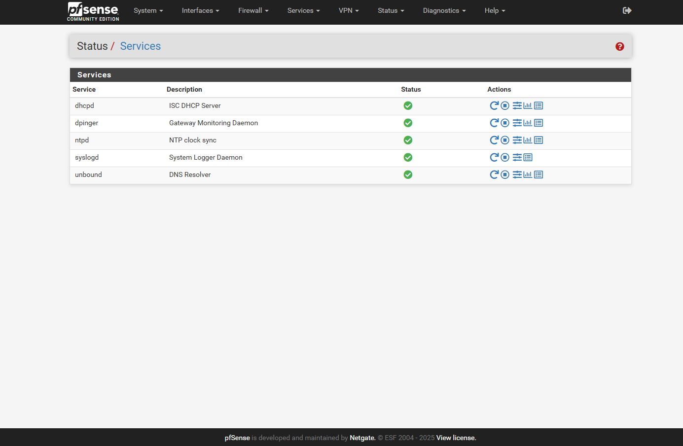This screenshot has width=683, height=446.
Task: Open the Interfaces dropdown menu
Action: pos(201,10)
